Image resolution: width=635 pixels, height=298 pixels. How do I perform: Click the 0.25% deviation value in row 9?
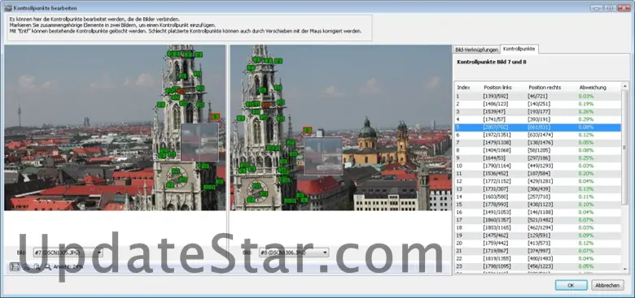click(586, 158)
